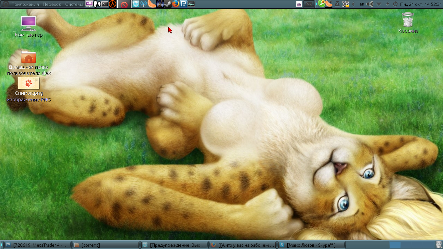Click the red prohibition sign icon

click(x=124, y=5)
